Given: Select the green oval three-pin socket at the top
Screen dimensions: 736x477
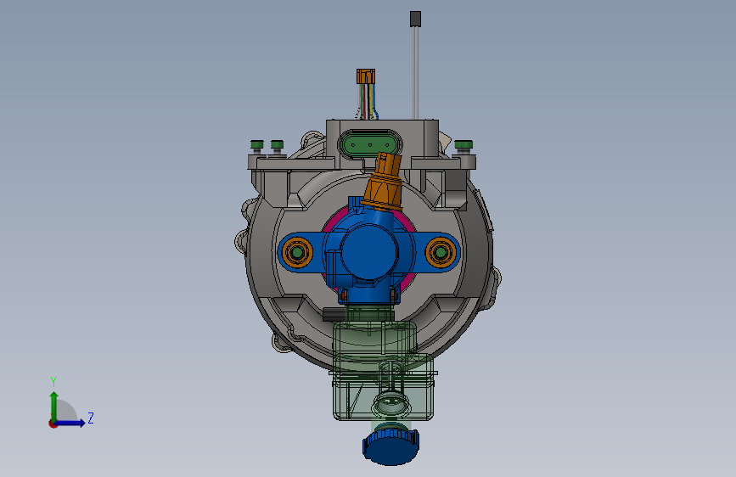Looking at the screenshot, I should click(x=370, y=143).
